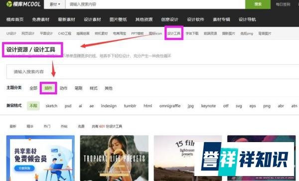Filter by jpg format
This screenshot has height=181, width=299.
coord(191,106)
